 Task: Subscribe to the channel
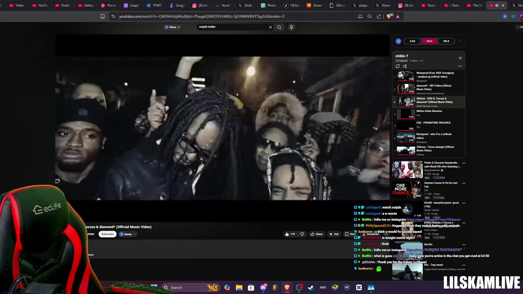[107, 234]
